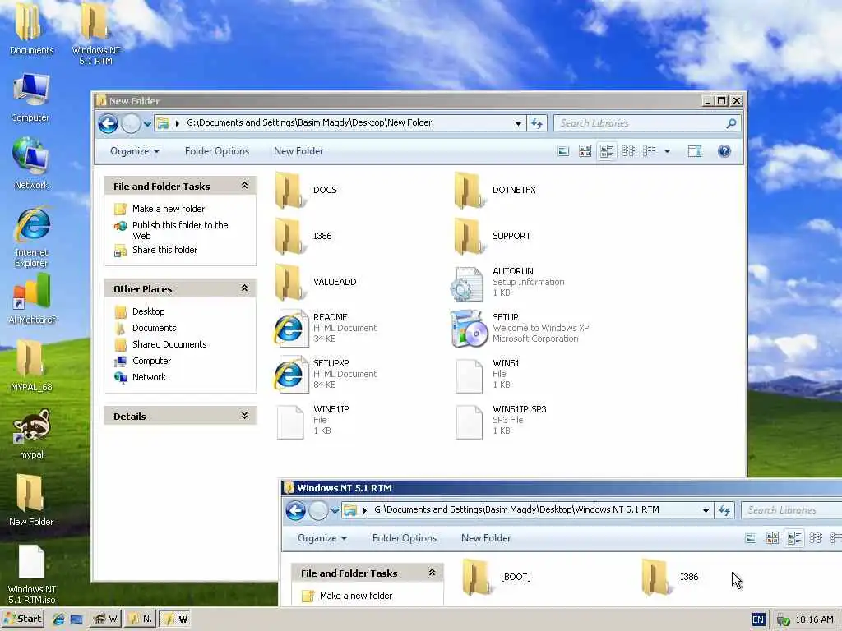Image resolution: width=842 pixels, height=631 pixels.
Task: Switch to the fifth view mode in New Folder toolbar
Action: tap(650, 151)
